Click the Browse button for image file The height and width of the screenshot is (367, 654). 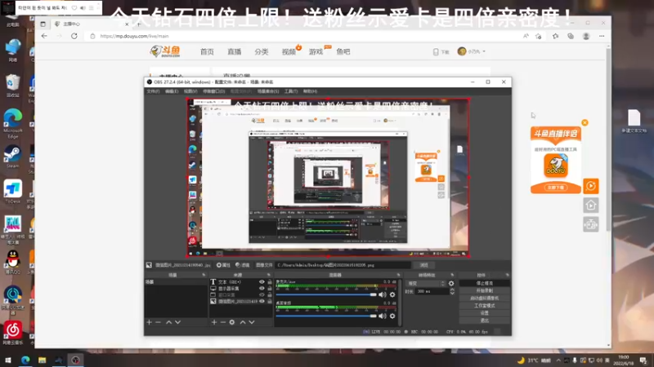click(423, 265)
